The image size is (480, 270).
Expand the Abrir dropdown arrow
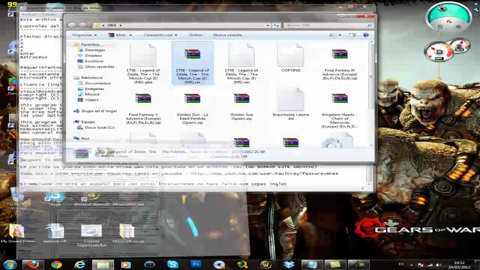click(x=130, y=35)
